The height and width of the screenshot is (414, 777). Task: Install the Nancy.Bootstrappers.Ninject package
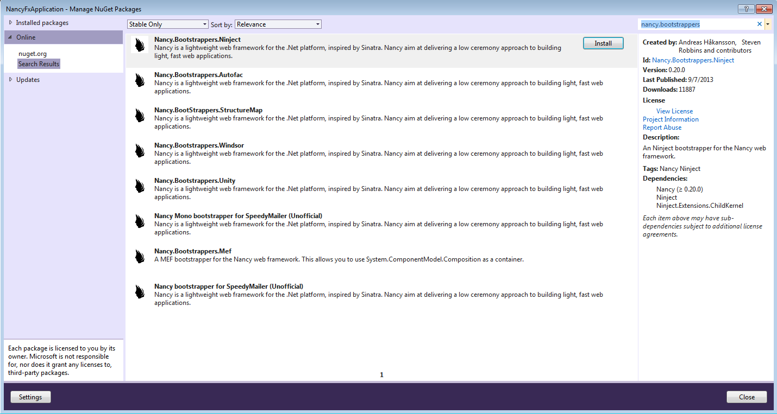[603, 43]
